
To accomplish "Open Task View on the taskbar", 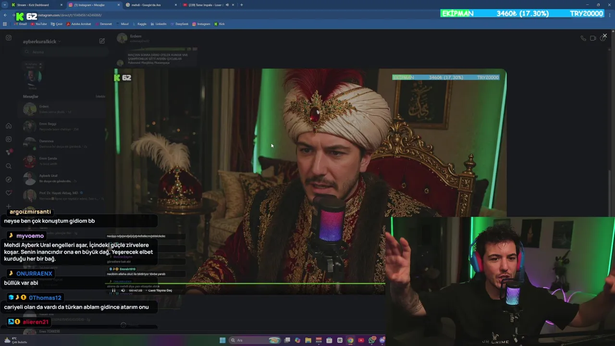I will pyautogui.click(x=287, y=340).
